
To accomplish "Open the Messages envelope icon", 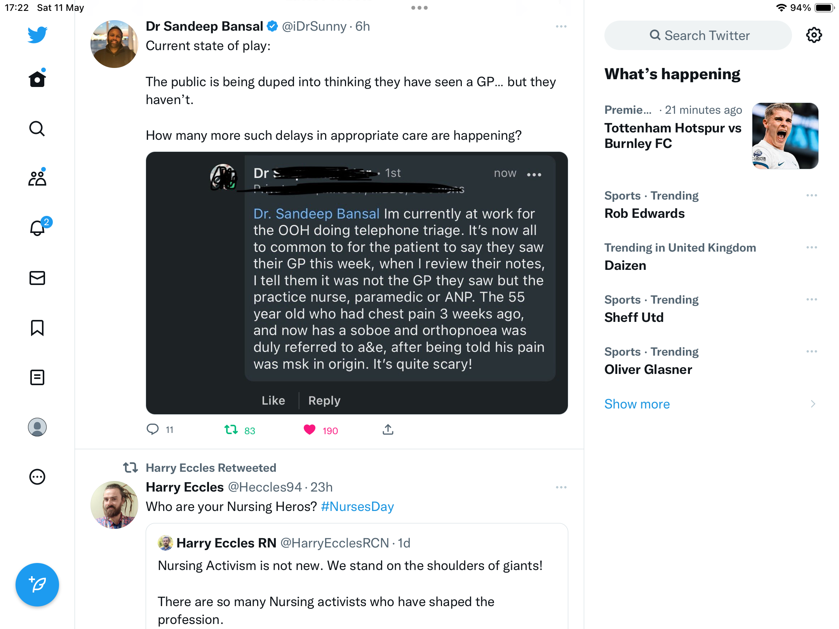I will pos(37,278).
